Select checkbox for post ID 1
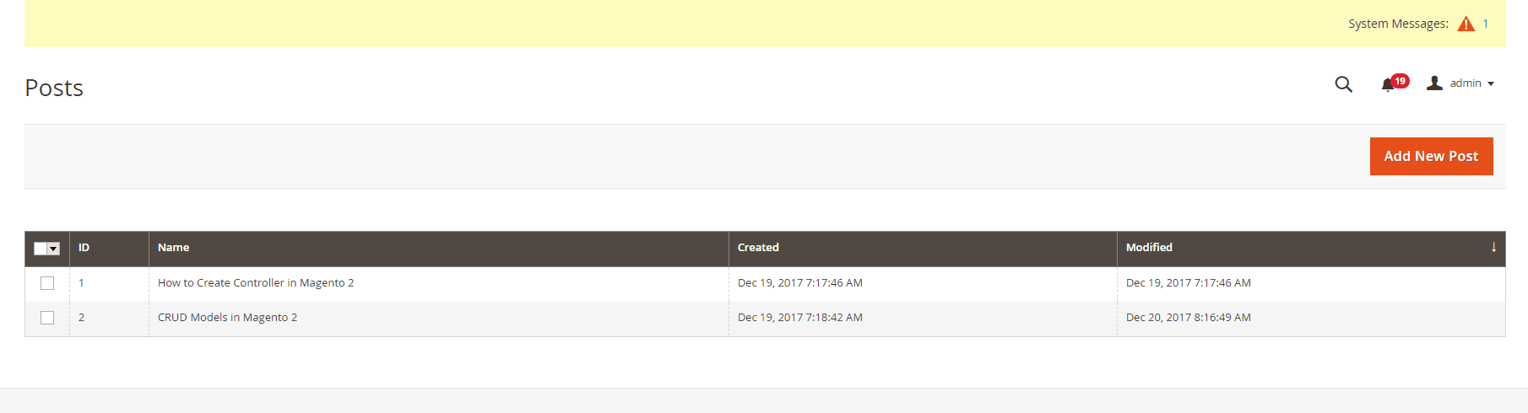The image size is (1528, 413). (47, 283)
